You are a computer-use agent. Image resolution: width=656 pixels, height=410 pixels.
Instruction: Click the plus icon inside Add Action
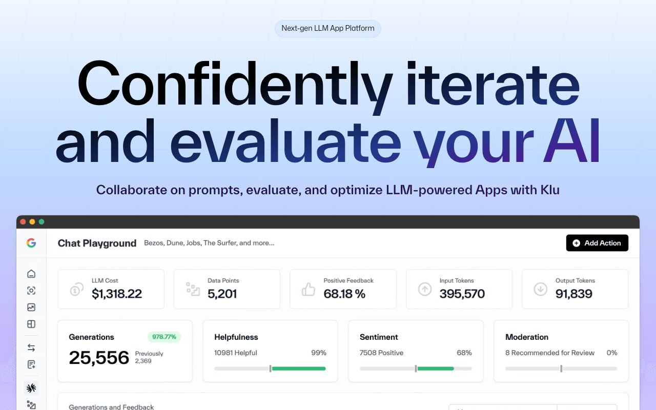coord(577,243)
